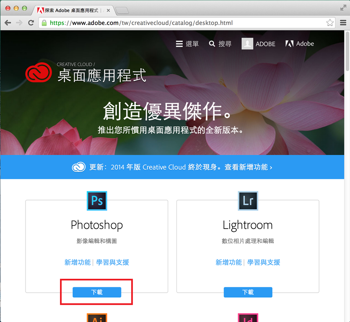Open Lightroom 學習與支援 link
The height and width of the screenshot is (322, 350).
click(264, 262)
